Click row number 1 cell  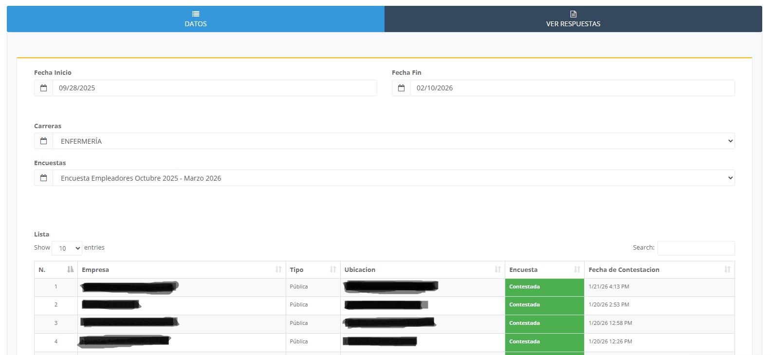[x=56, y=287]
